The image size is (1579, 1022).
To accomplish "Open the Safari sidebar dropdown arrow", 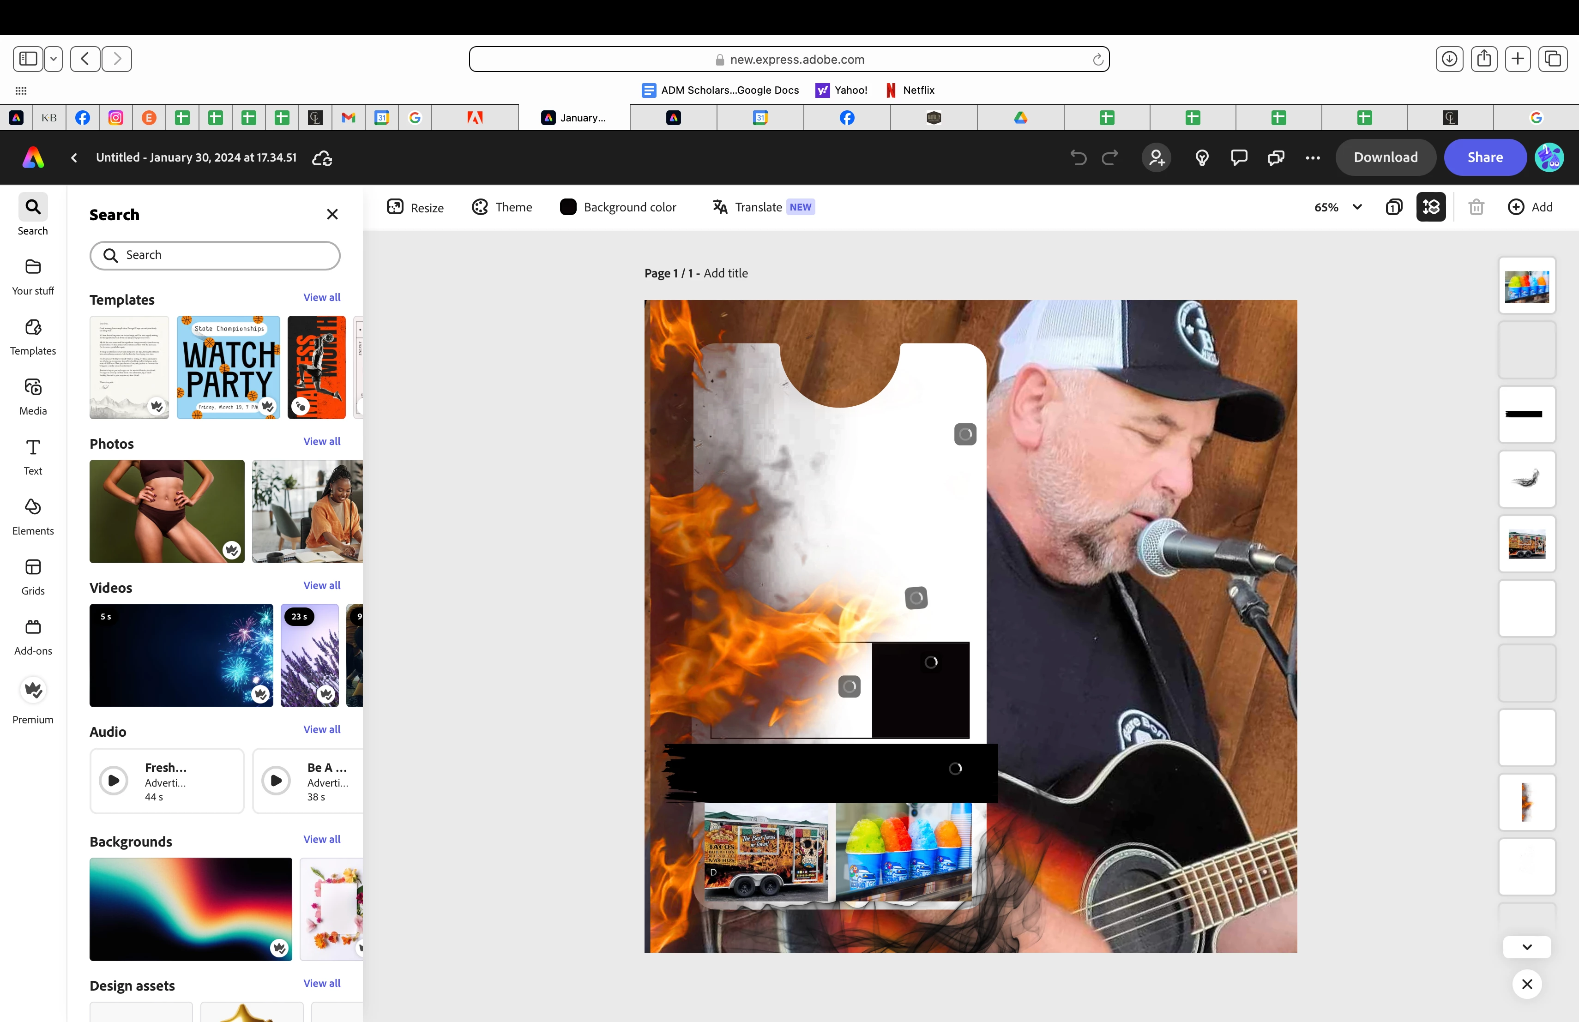I will coord(53,59).
